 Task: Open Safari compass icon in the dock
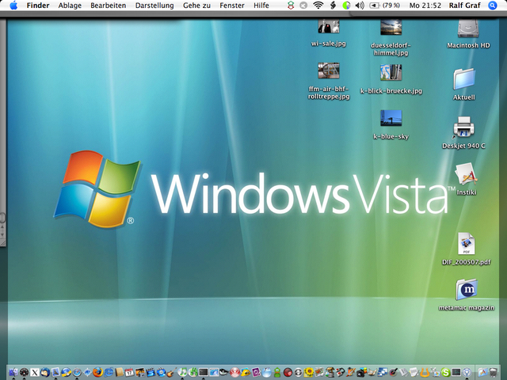[x=77, y=373]
